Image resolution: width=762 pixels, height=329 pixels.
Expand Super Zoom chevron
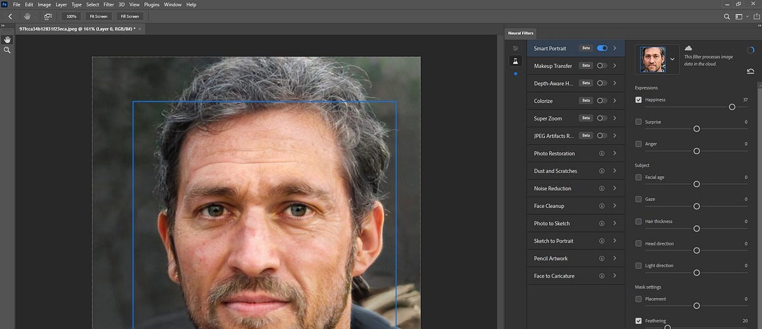(615, 118)
